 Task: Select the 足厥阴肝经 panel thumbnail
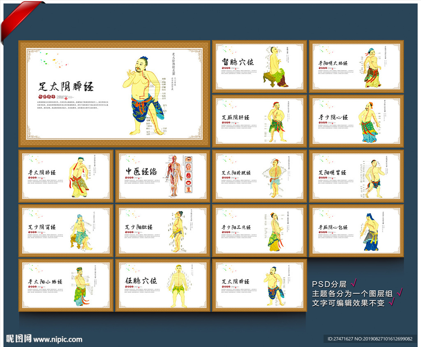(x=259, y=121)
